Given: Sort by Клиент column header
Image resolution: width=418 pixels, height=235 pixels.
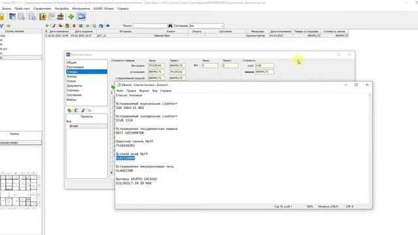Looking at the screenshot, I should coord(171,31).
